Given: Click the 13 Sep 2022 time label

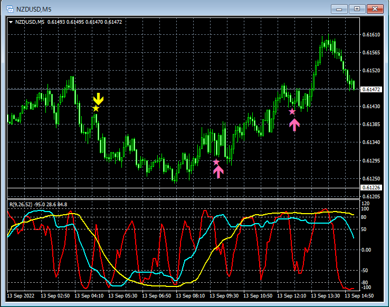Looking at the screenshot, I should click(x=21, y=296).
